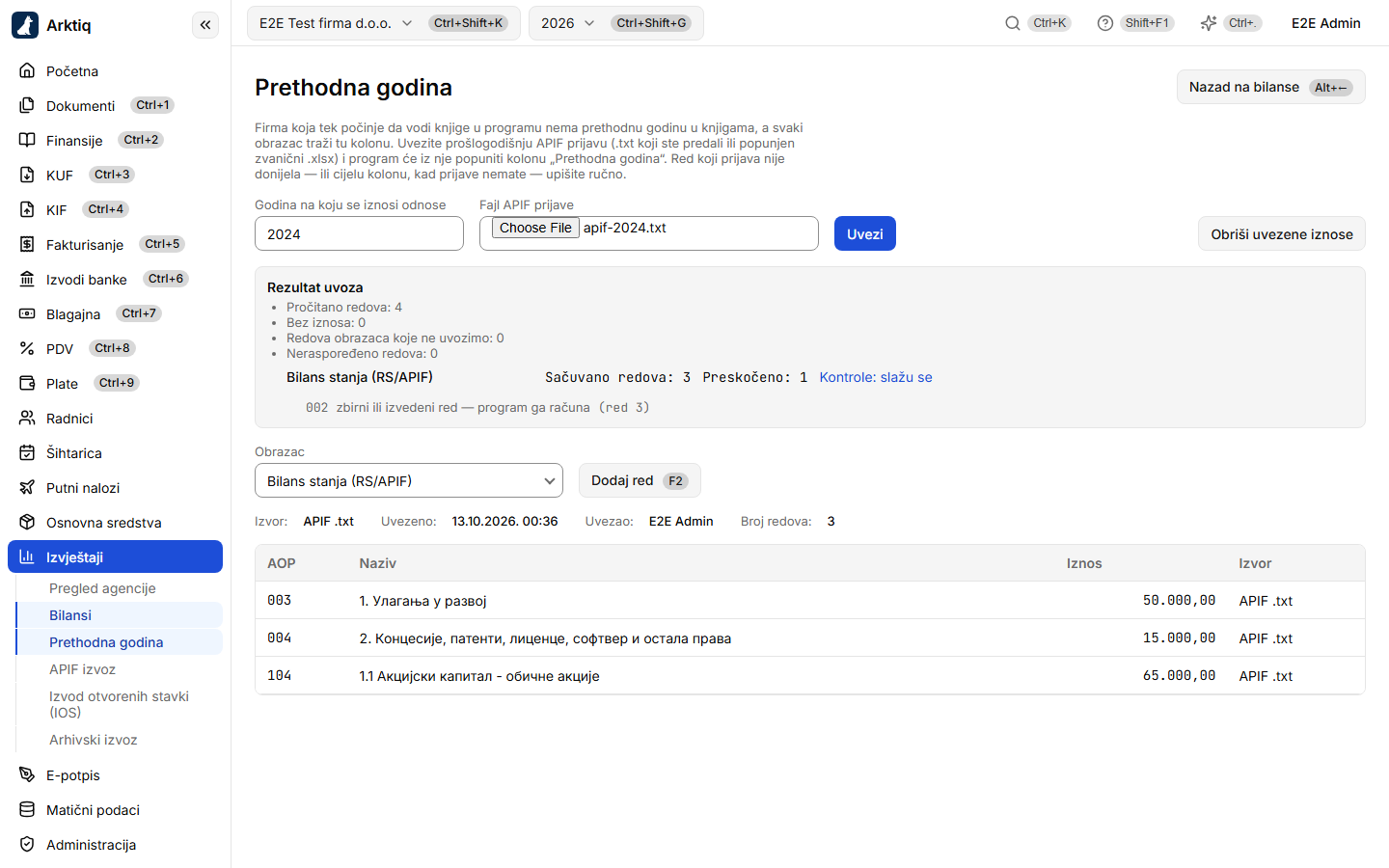
Task: Open KUF incoming invoices icon
Action: pyautogui.click(x=27, y=175)
